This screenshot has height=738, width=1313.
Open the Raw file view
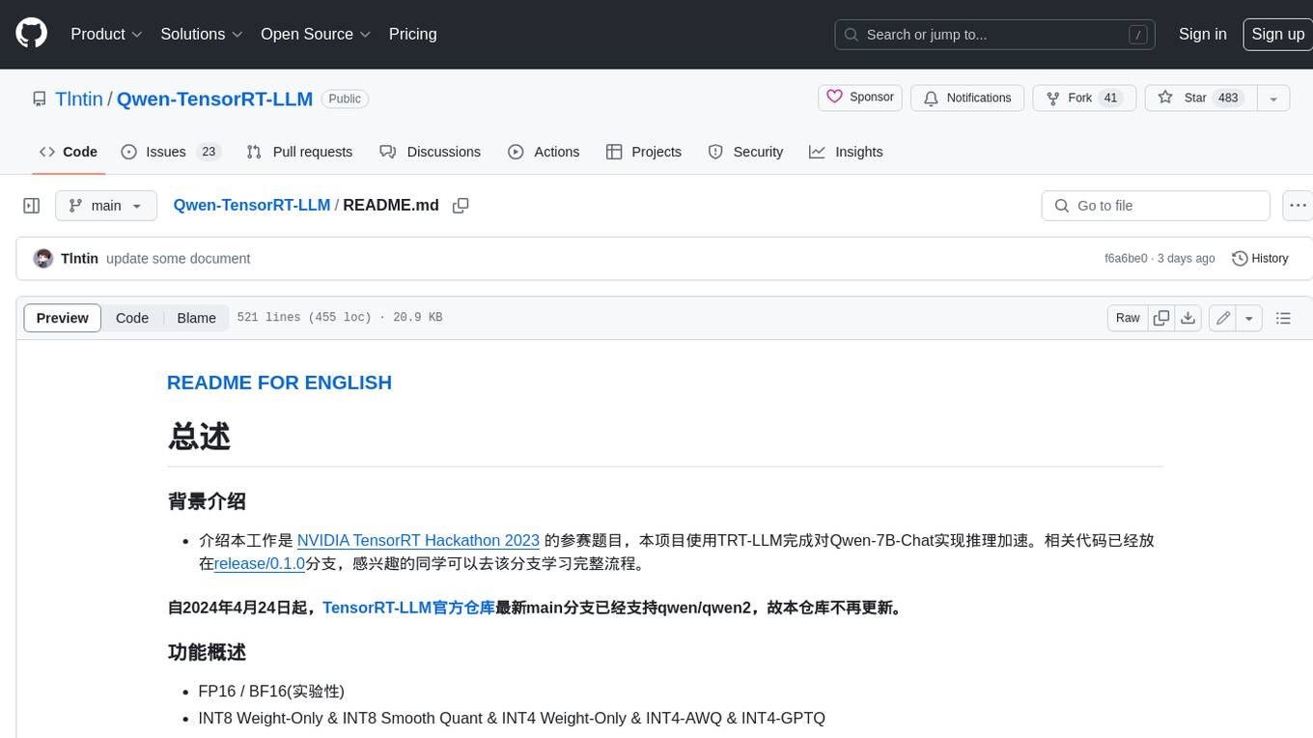click(x=1128, y=318)
